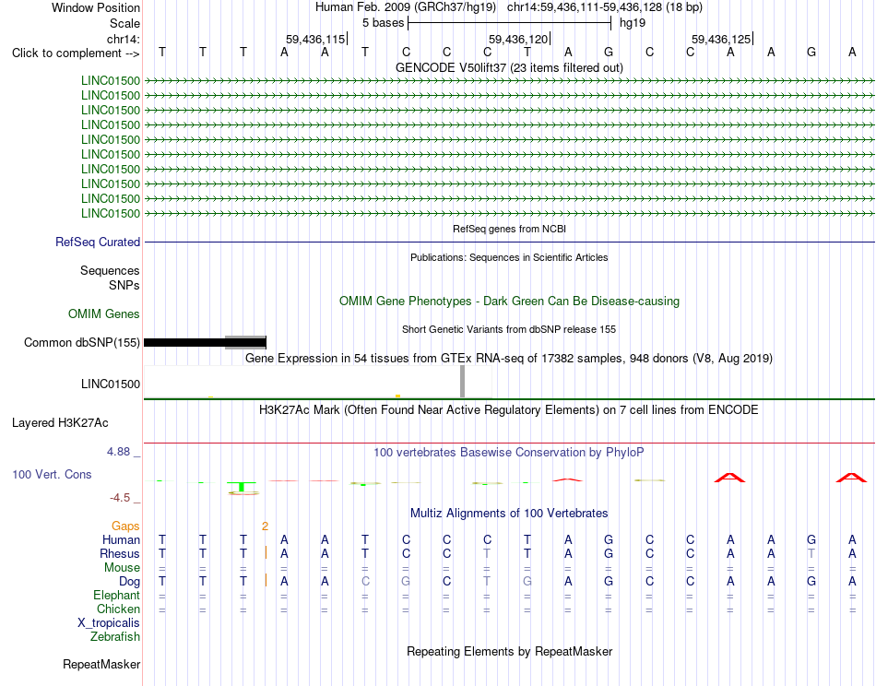The height and width of the screenshot is (686, 876).
Task: Open the Layered H3K27Ac track label
Action: tap(60, 423)
